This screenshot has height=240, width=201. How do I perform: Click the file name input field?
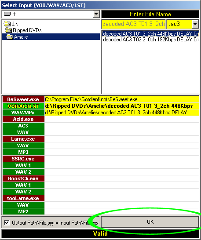134,24
